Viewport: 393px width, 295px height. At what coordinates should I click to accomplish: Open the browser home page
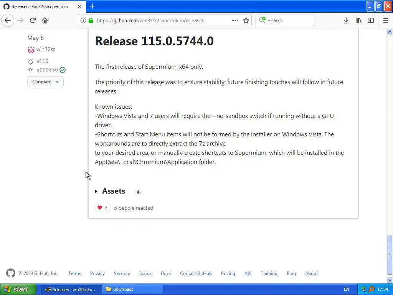[x=45, y=20]
